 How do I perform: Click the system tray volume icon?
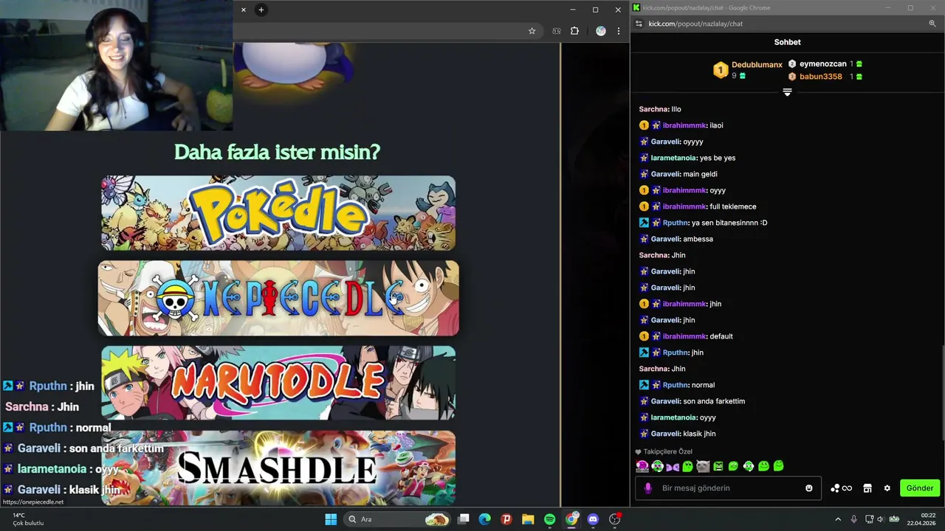pos(882,519)
